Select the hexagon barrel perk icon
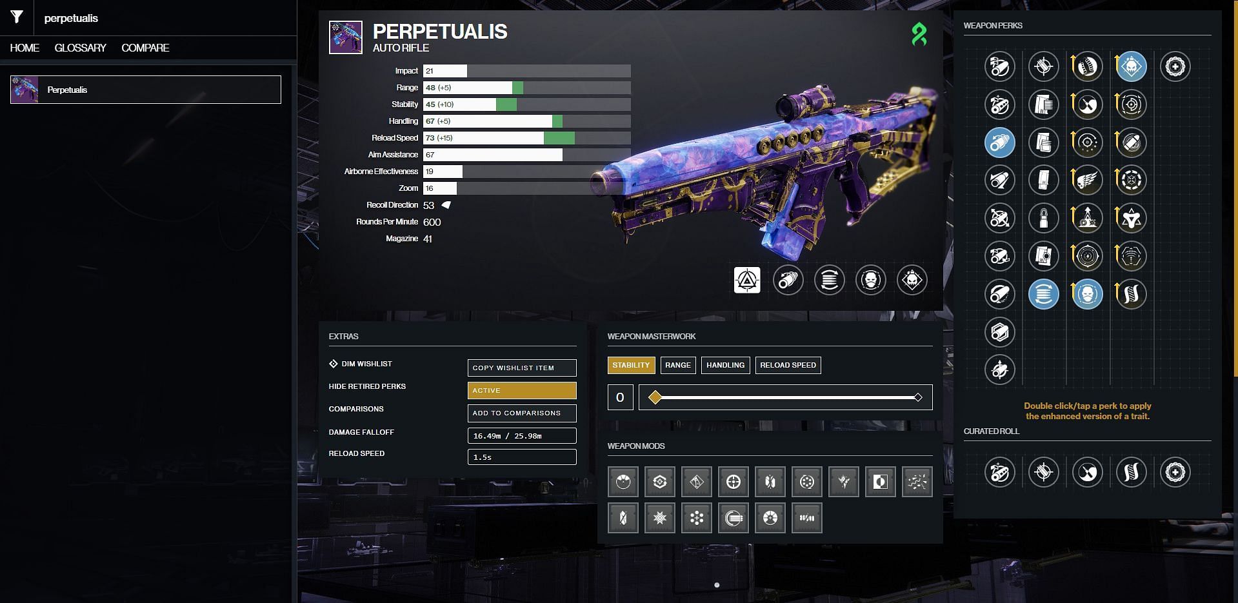The height and width of the screenshot is (603, 1238). (x=999, y=332)
